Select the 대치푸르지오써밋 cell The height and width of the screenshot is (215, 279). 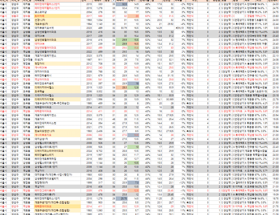pos(58,28)
